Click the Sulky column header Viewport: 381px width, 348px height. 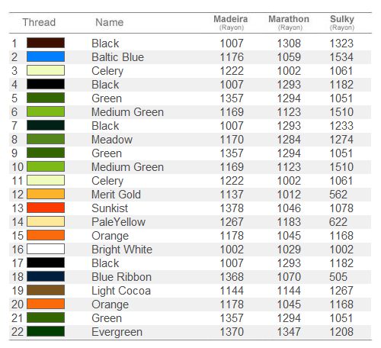[342, 22]
